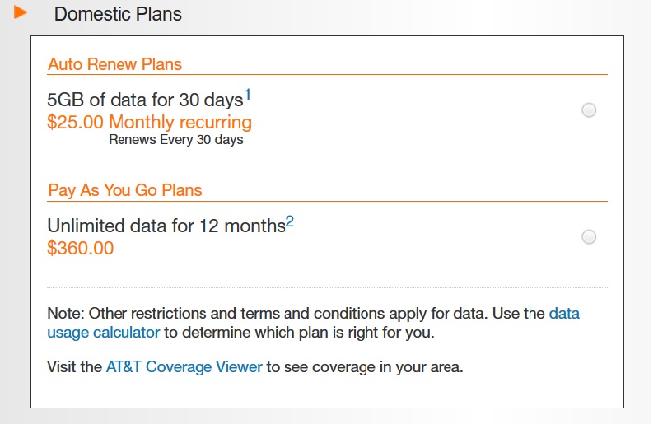Click the Pay As You Go Plans heading
The height and width of the screenshot is (424, 658).
click(124, 190)
